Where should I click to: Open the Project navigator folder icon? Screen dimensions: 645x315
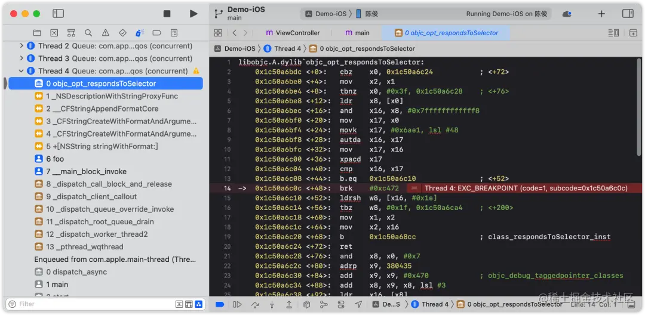[37, 32]
